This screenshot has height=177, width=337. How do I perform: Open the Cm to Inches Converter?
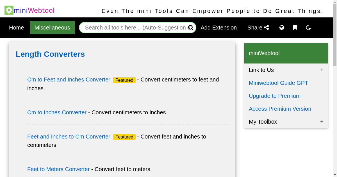(x=57, y=112)
